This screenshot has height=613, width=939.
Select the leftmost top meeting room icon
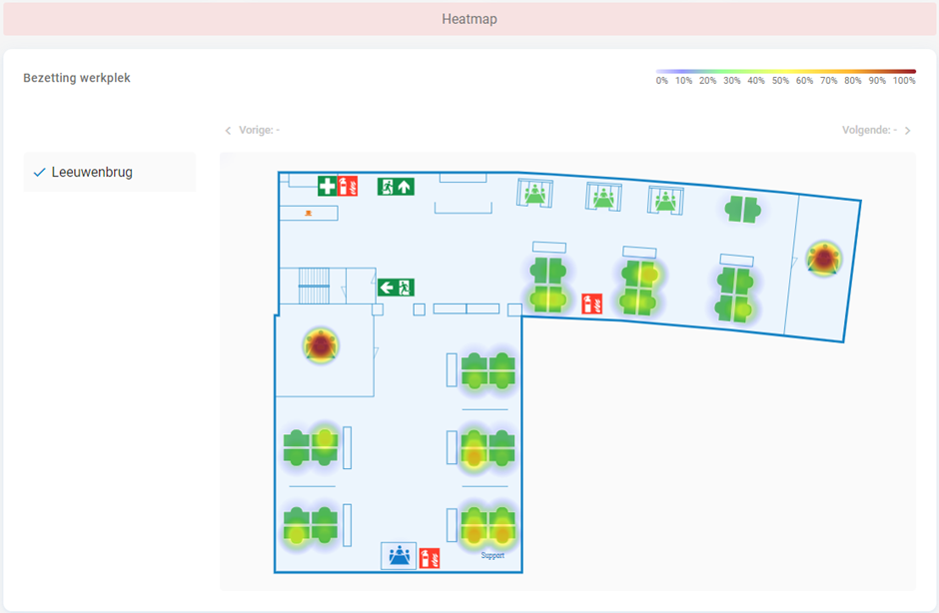(x=534, y=193)
